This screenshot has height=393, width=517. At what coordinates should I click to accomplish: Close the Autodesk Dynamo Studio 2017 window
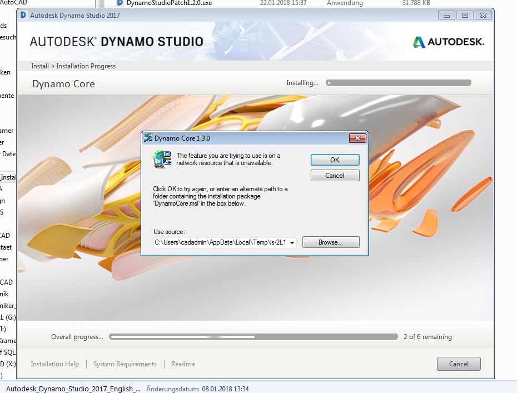(484, 16)
